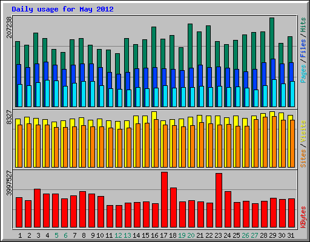
Task: Click day label 22 on the x-axis
Action: click(x=209, y=235)
